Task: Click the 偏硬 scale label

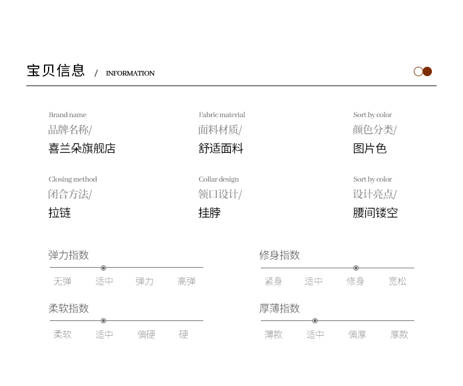Action: [x=147, y=334]
